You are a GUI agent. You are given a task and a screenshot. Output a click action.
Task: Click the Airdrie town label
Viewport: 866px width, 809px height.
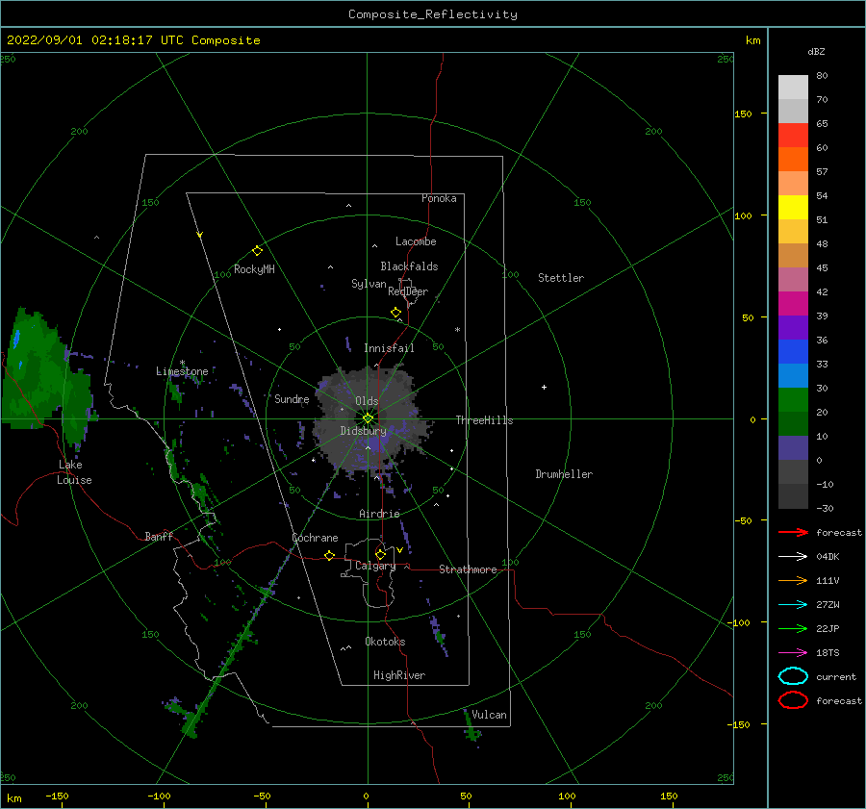click(379, 514)
